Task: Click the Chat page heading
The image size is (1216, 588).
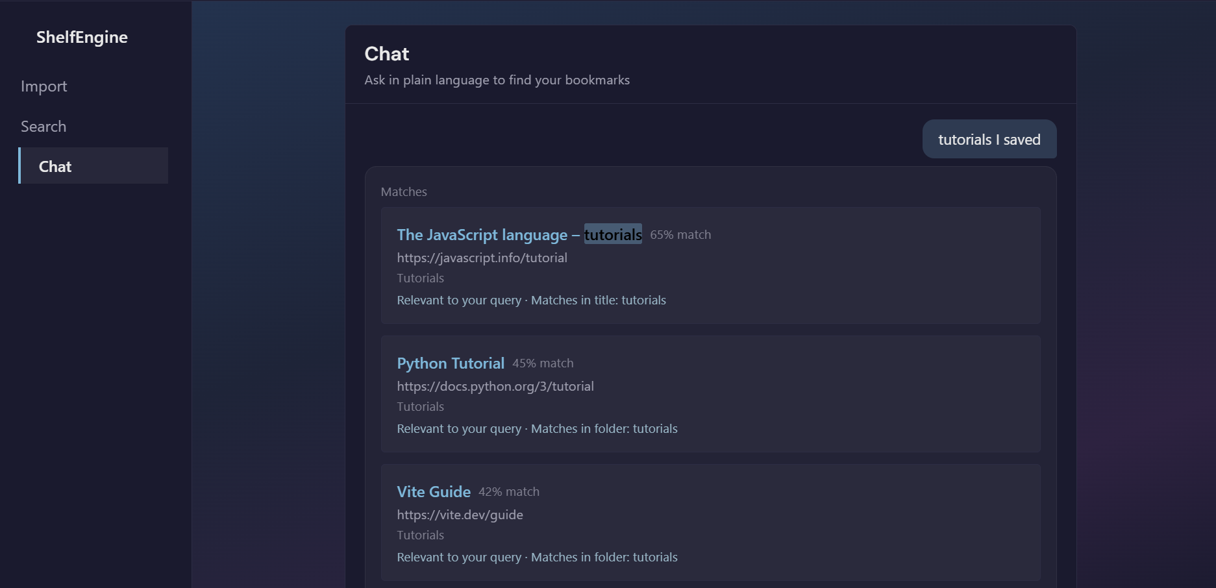Action: [387, 54]
